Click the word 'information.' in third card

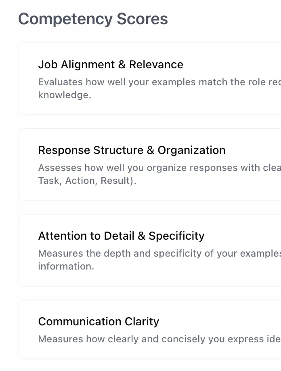click(66, 267)
